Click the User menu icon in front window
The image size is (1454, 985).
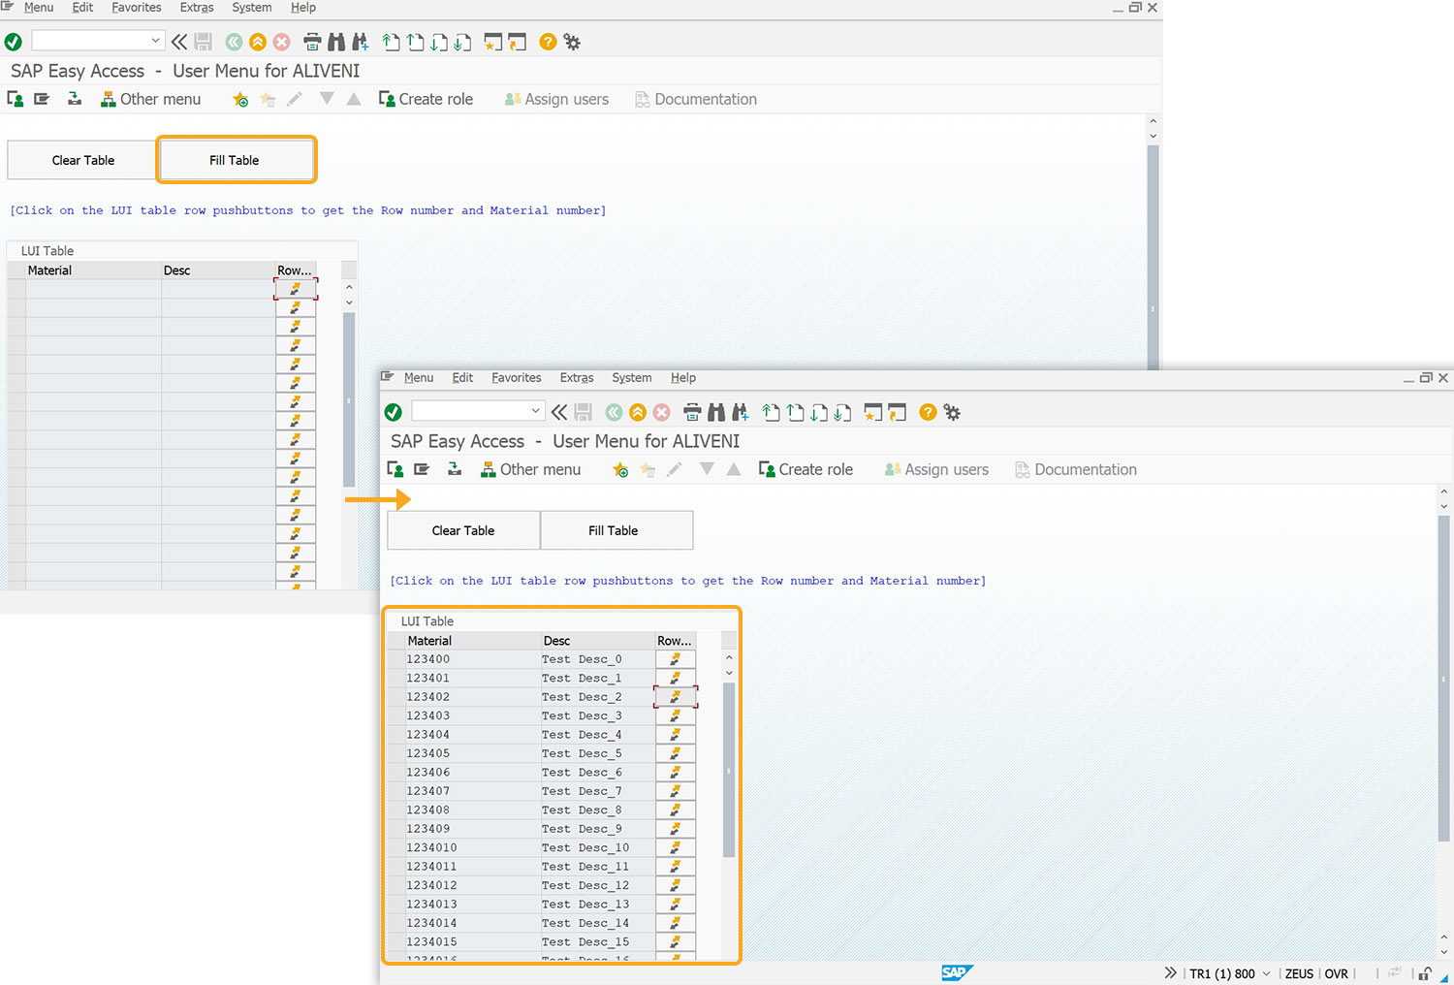[395, 469]
